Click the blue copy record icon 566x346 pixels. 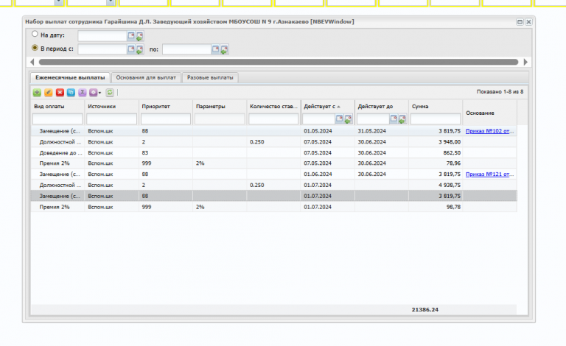tap(71, 93)
